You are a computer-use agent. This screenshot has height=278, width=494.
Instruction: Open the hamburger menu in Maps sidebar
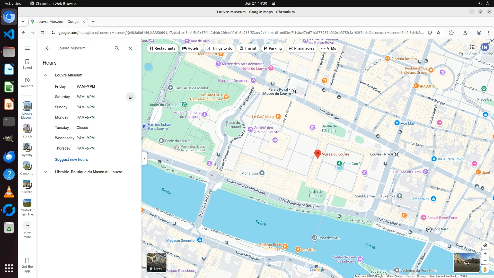(27, 48)
